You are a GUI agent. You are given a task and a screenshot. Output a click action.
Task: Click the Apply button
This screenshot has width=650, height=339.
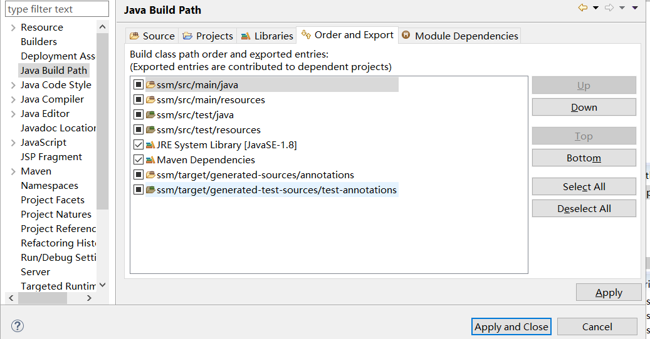609,292
